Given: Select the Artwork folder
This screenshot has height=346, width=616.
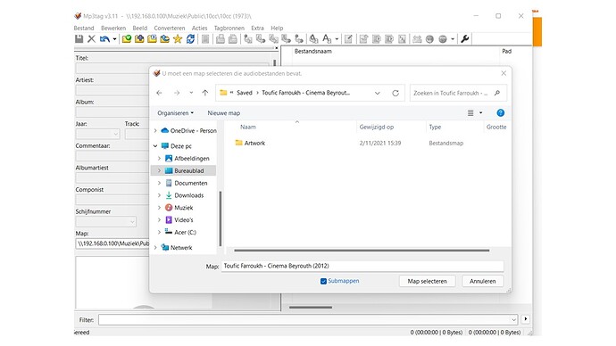Looking at the screenshot, I should [x=254, y=144].
